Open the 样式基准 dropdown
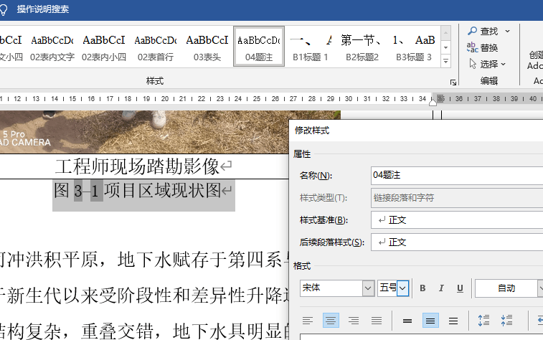 457,220
